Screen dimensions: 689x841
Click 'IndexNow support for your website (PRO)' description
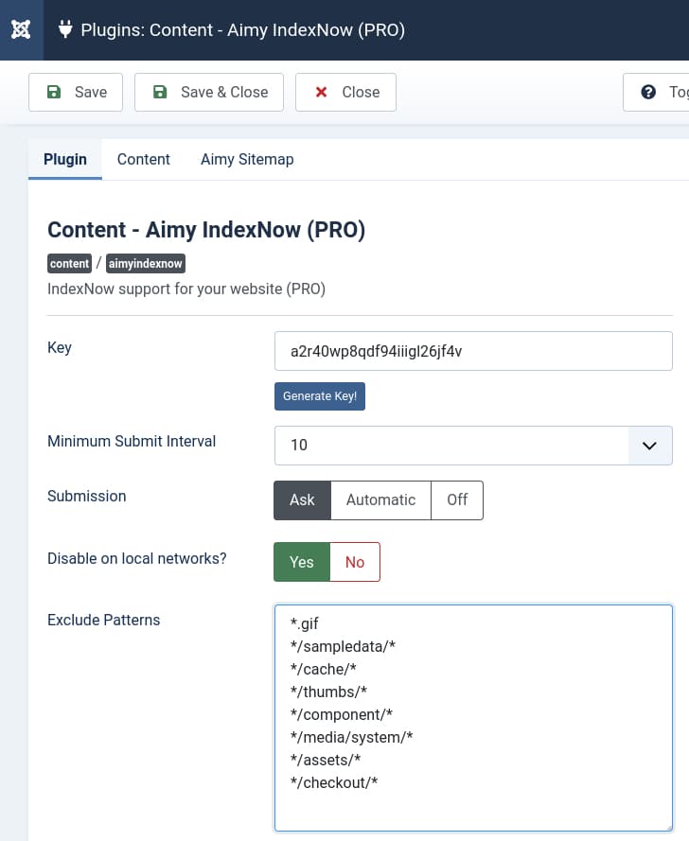click(186, 289)
